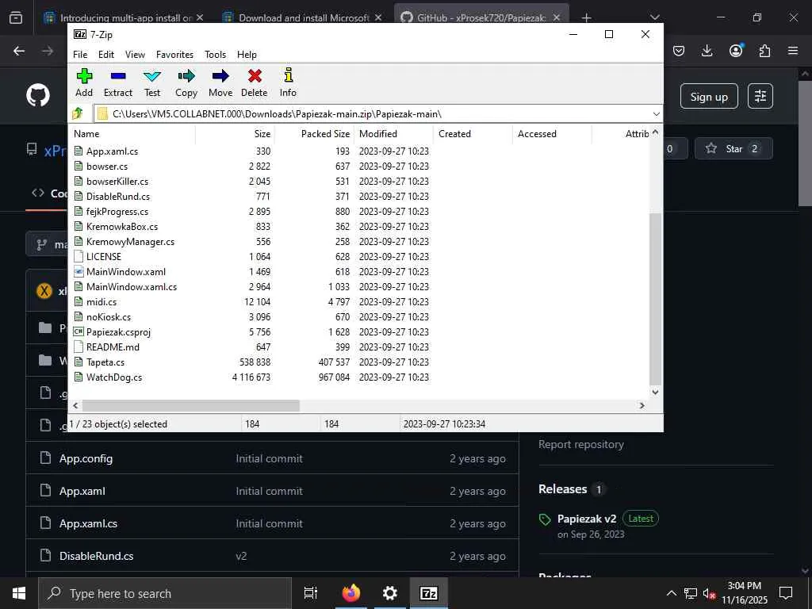The height and width of the screenshot is (609, 812).
Task: Star the repository on GitHub
Action: [733, 148]
